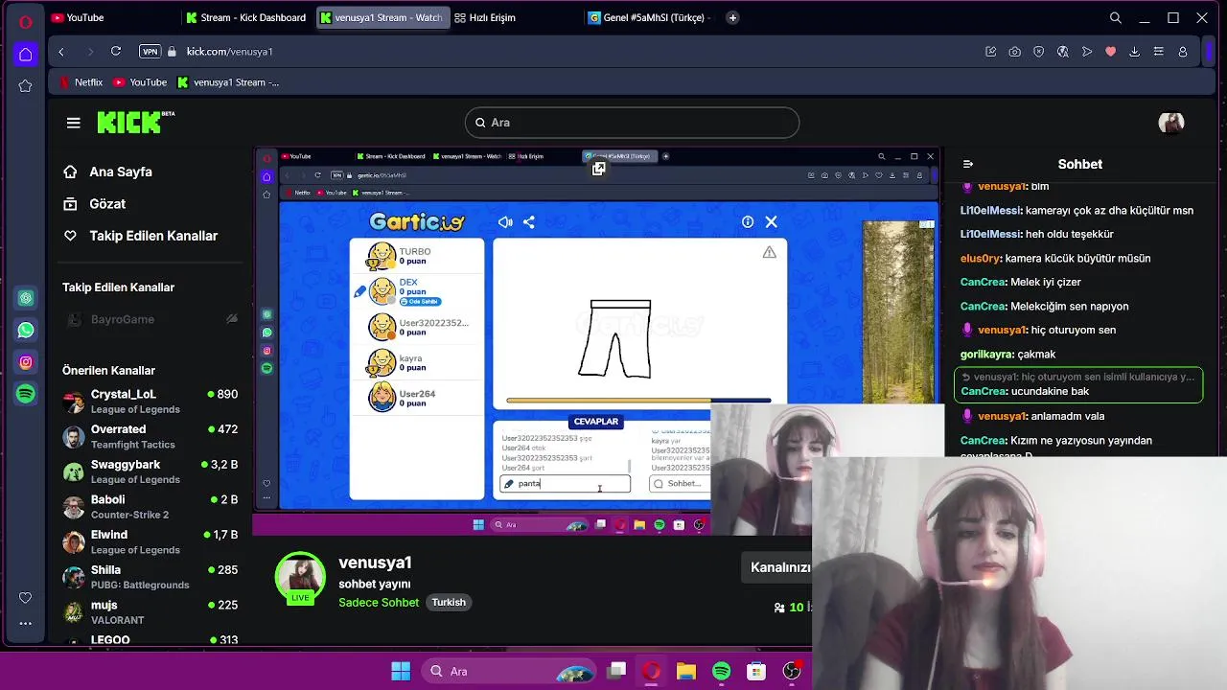The height and width of the screenshot is (690, 1227).
Task: Open the Sadece Sohbet category link
Action: tap(379, 603)
